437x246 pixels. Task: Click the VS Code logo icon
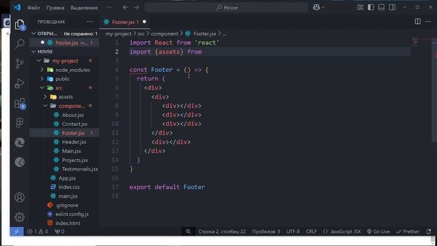pos(17,8)
